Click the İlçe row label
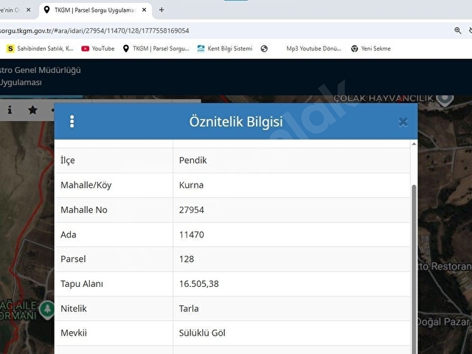This screenshot has width=472, height=354. tap(68, 161)
